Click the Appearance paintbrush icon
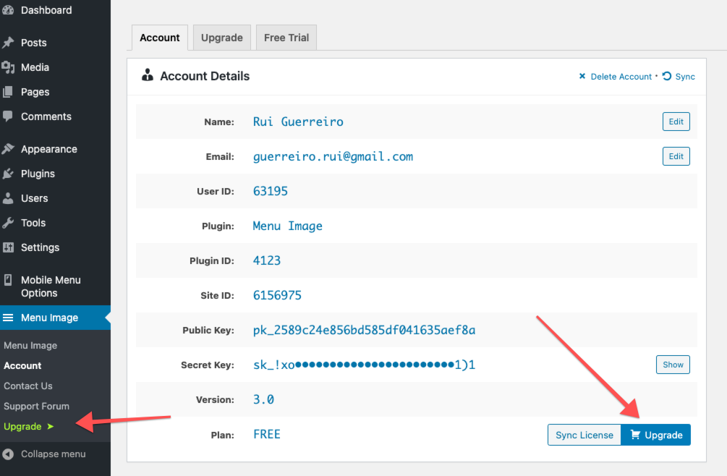The width and height of the screenshot is (727, 476). point(8,149)
